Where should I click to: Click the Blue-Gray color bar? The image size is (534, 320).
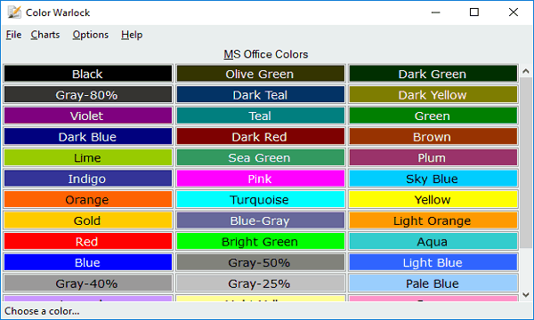261,220
